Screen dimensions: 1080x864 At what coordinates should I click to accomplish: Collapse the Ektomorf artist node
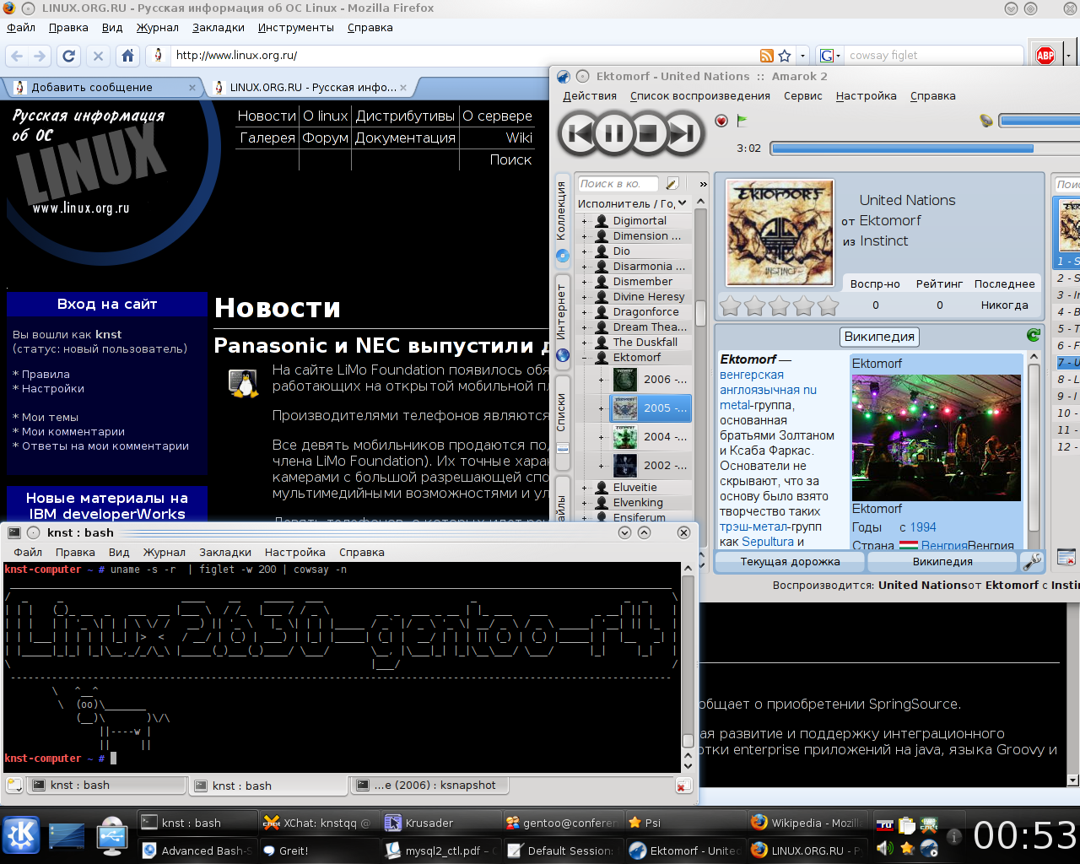pyautogui.click(x=583, y=358)
